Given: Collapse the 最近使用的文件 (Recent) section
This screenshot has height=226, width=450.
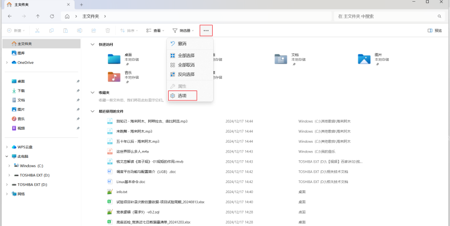Looking at the screenshot, I should click(92, 112).
